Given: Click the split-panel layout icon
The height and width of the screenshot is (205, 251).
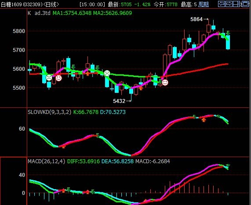Looking at the screenshot, I should (236, 4).
